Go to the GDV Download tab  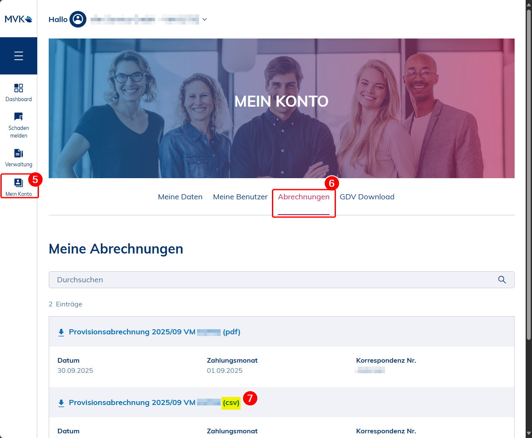pyautogui.click(x=367, y=197)
